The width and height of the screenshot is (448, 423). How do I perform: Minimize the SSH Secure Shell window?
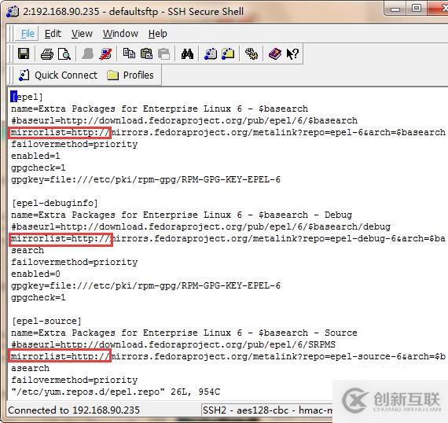[x=395, y=9]
